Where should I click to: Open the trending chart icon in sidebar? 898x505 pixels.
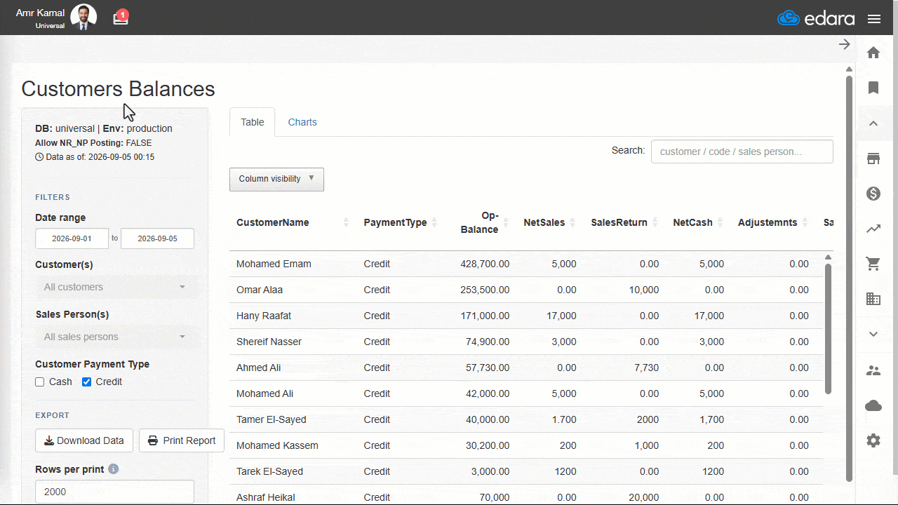(x=873, y=229)
